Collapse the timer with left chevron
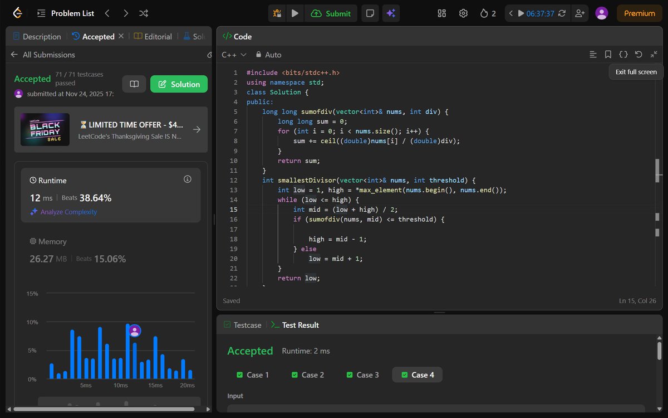The width and height of the screenshot is (668, 418). 511,13
